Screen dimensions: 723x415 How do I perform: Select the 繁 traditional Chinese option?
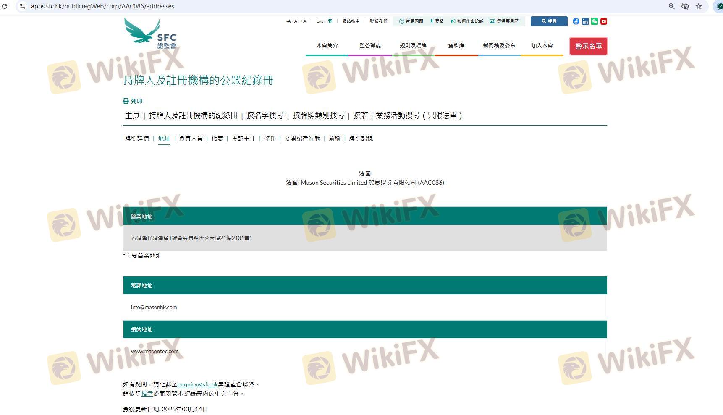pos(330,21)
